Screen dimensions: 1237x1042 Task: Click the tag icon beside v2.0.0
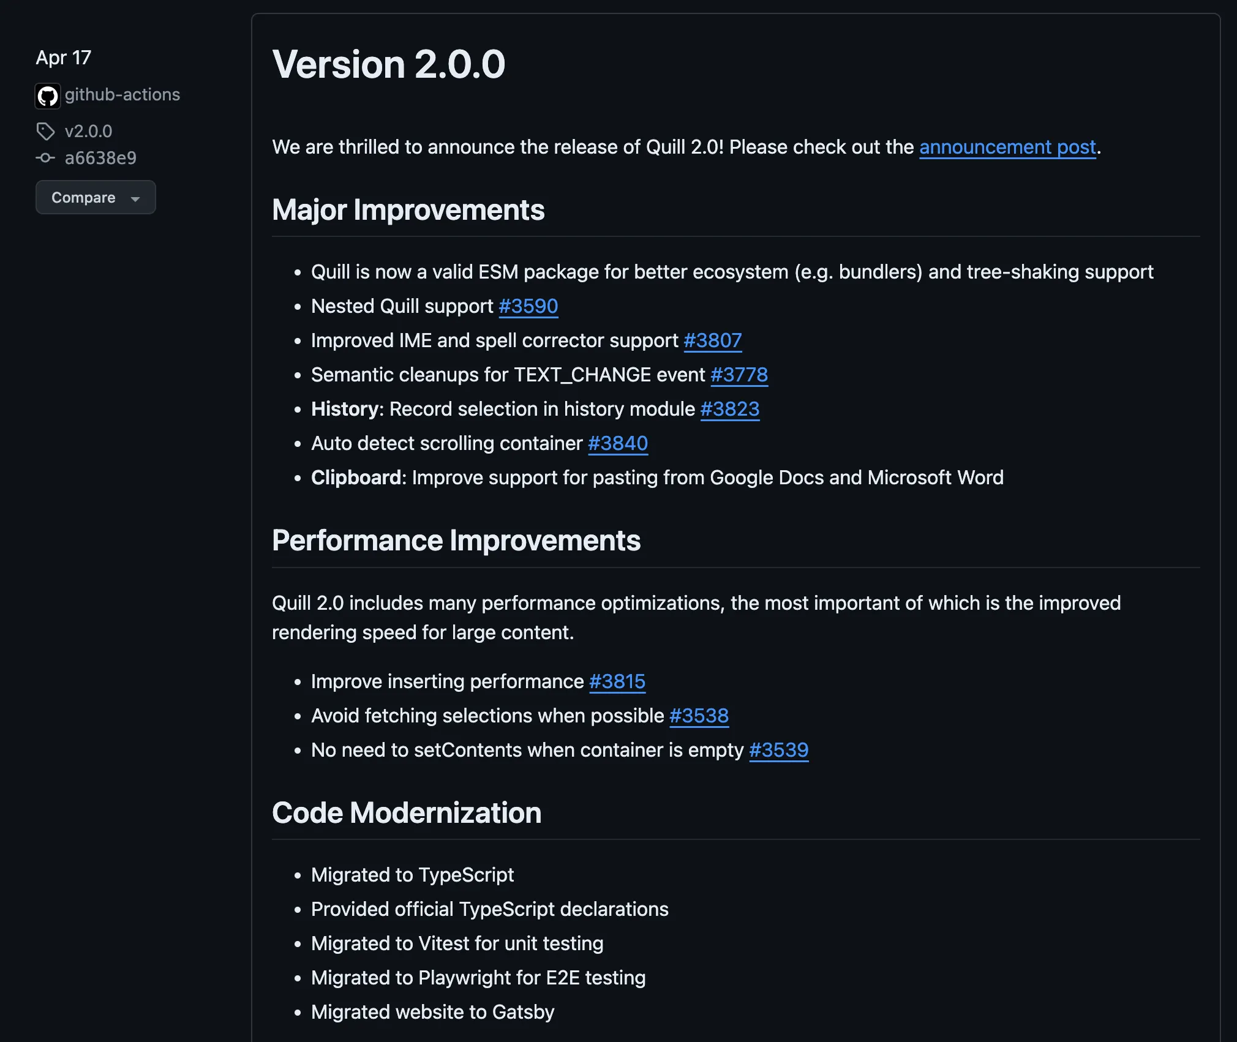[45, 131]
